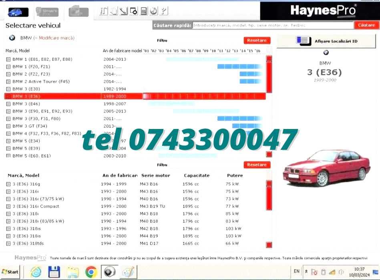
Task: Select the BMW 5 (E34) model
Action: click(x=26, y=141)
